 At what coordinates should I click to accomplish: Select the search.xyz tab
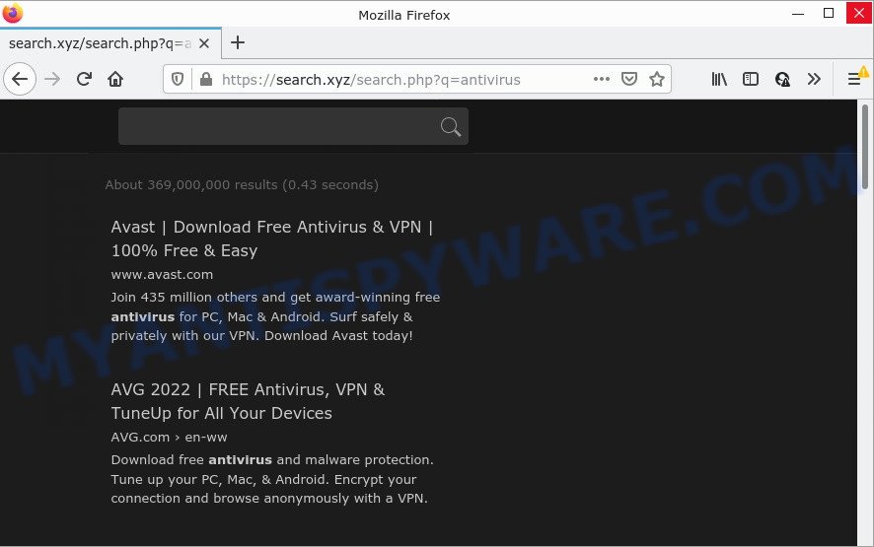[x=110, y=43]
